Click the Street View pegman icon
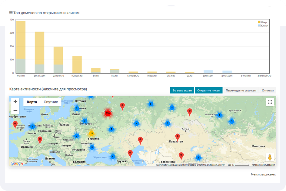This screenshot has height=191, width=286. [x=270, y=158]
